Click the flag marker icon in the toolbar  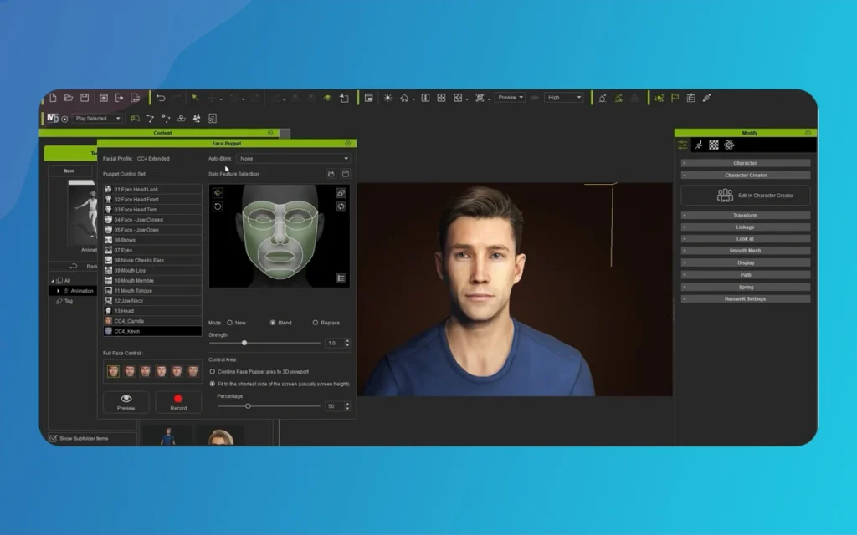[674, 99]
